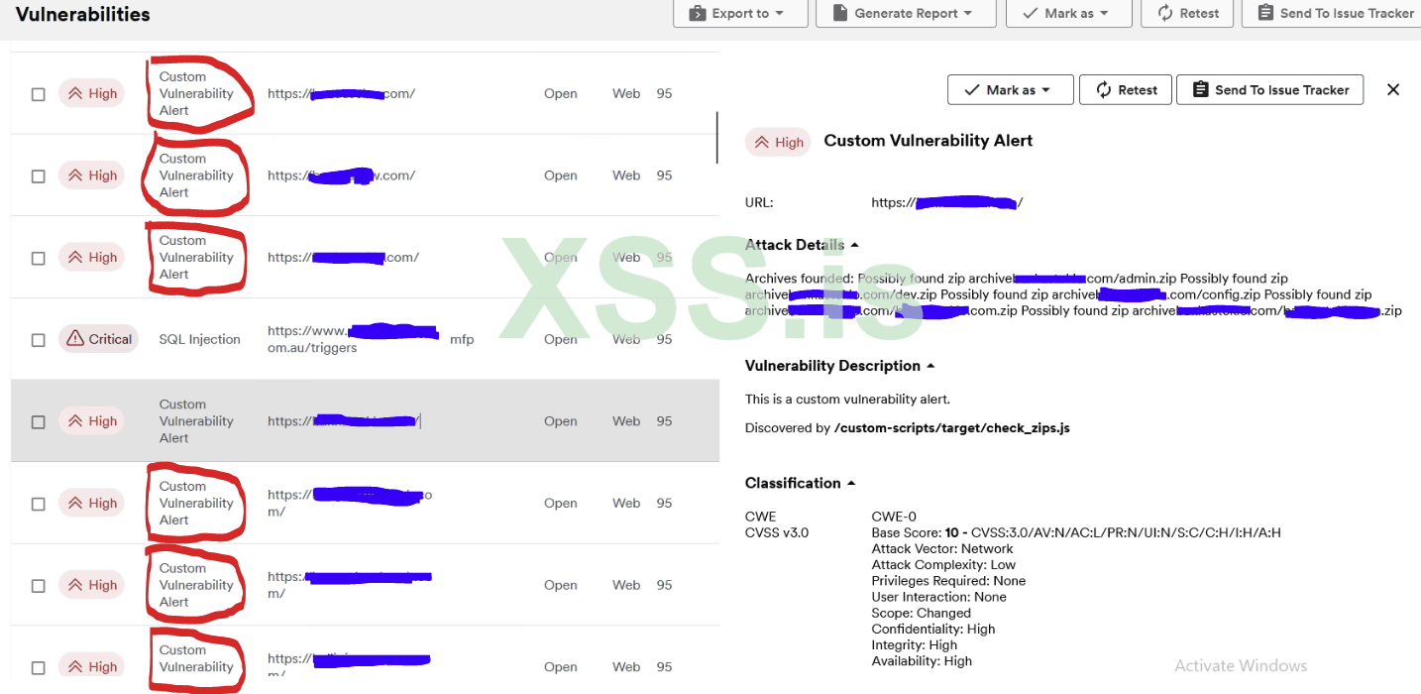Click Privileges Required: None line

[948, 581]
